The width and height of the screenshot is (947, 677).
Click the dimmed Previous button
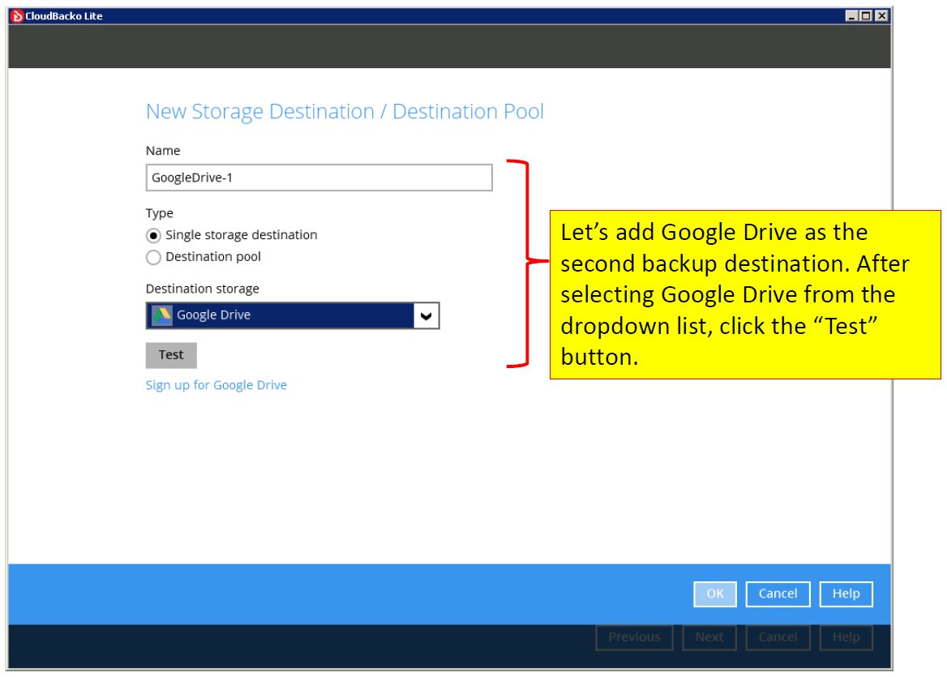pyautogui.click(x=634, y=637)
